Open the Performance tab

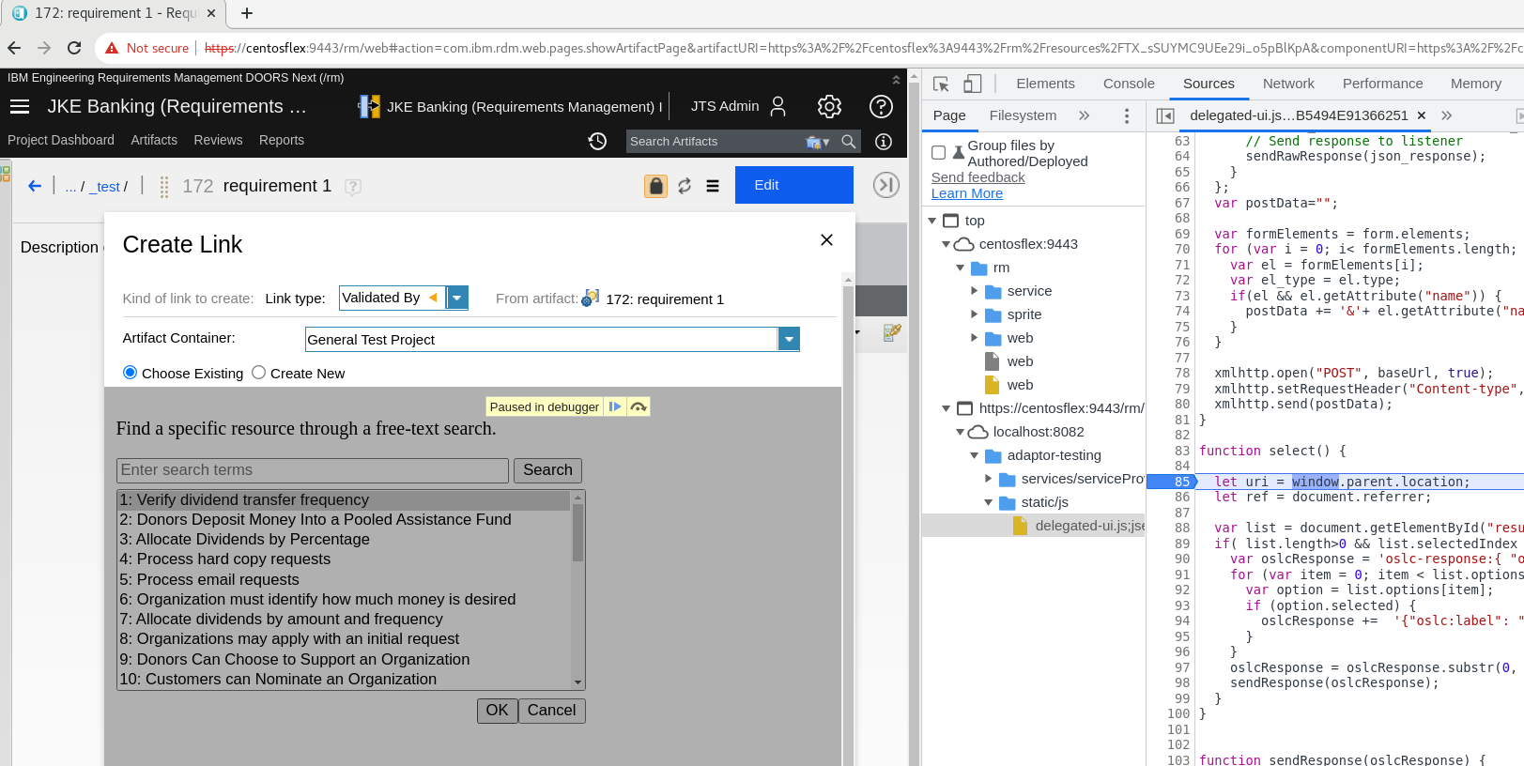point(1382,84)
